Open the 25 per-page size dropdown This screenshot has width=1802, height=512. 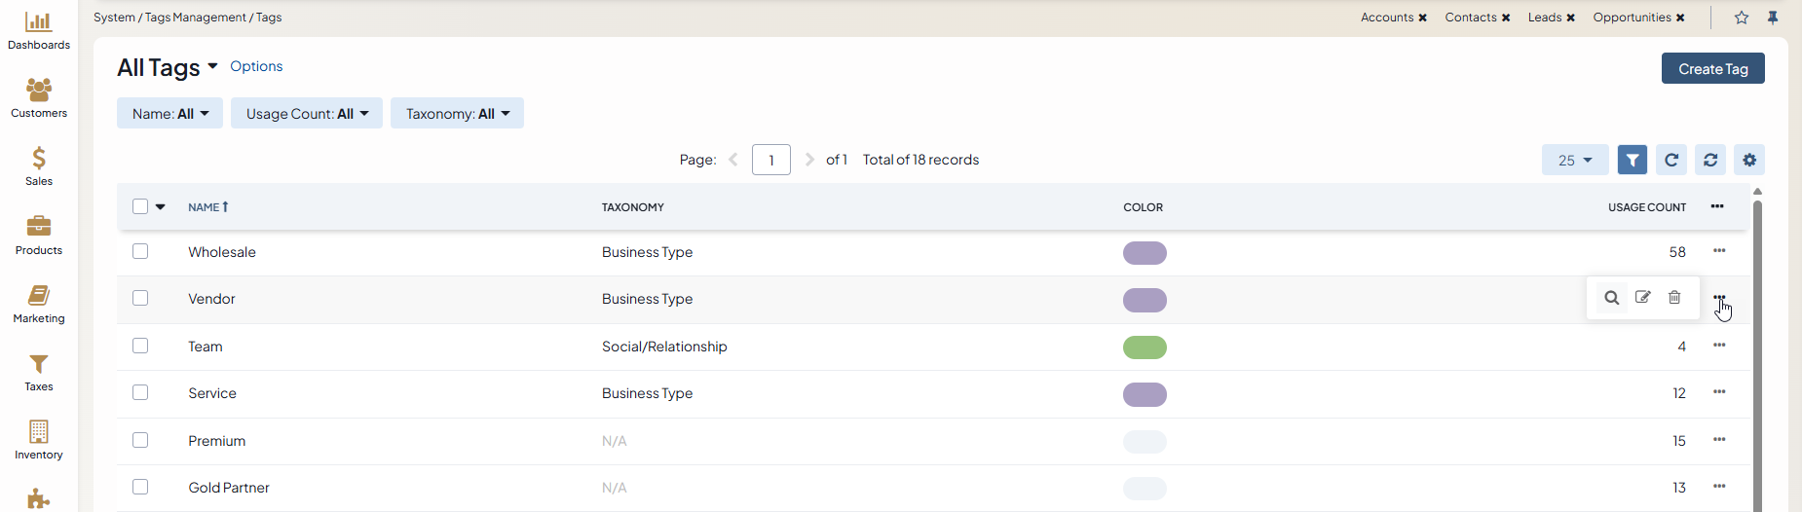click(x=1574, y=161)
